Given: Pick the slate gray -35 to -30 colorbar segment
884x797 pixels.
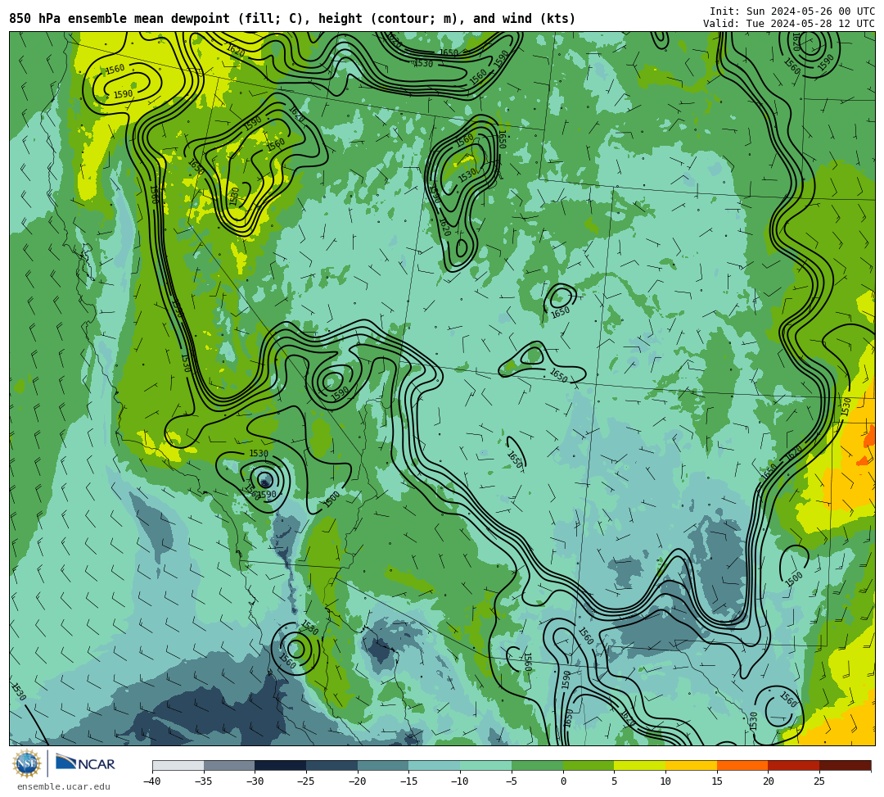Looking at the screenshot, I should coord(229,765).
